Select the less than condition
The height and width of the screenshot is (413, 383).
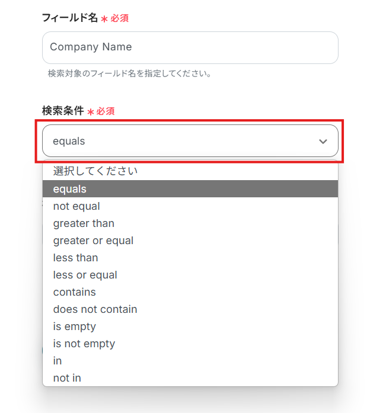coord(190,257)
